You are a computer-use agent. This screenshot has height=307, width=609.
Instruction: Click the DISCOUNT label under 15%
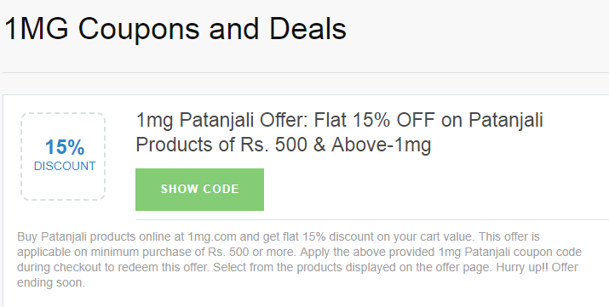pos(65,166)
